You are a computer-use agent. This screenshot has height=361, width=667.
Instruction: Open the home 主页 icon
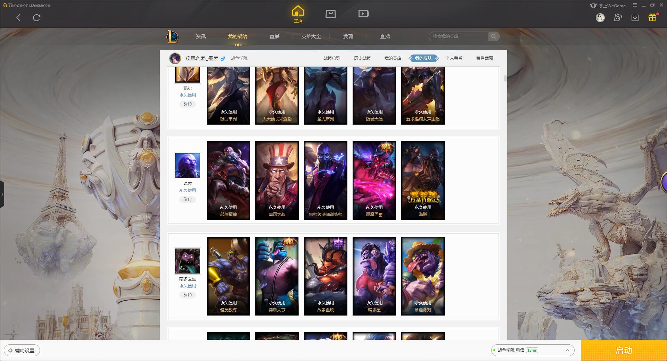click(298, 14)
